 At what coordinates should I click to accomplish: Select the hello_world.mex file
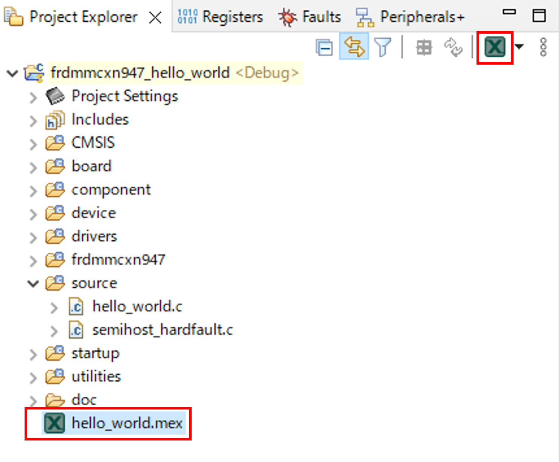point(127,423)
